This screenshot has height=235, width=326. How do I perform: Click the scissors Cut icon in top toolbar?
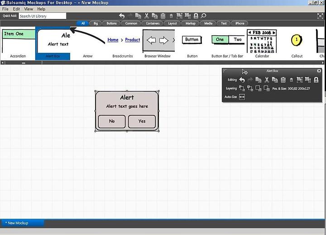click(147, 16)
